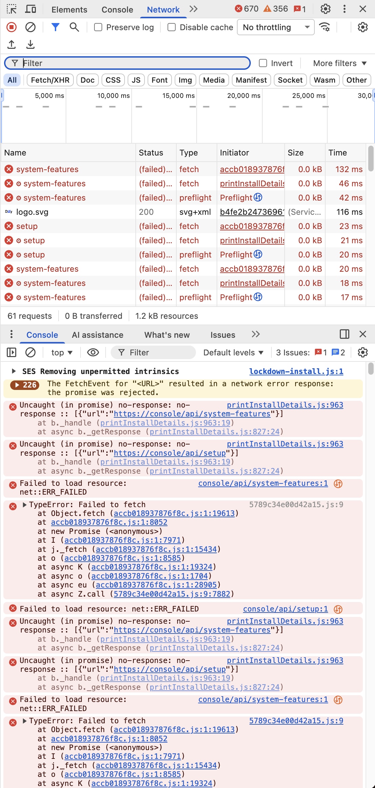
Task: Switch to the Elements tab
Action: click(69, 9)
